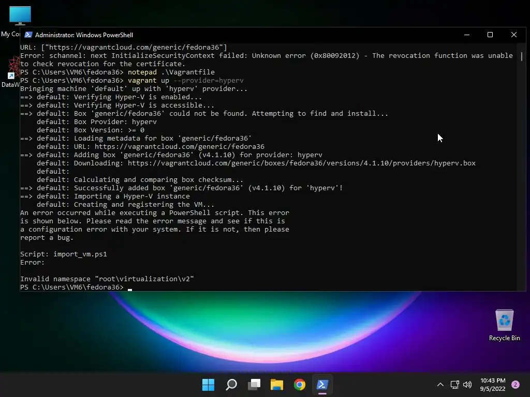Open the network status tray icon
Viewport: 530px width, 397px height.
454,385
